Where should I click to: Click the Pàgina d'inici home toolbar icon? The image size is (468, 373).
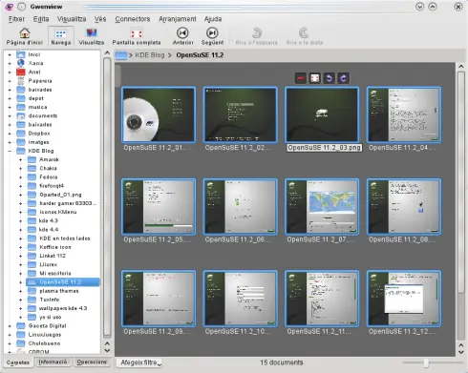pos(25,36)
